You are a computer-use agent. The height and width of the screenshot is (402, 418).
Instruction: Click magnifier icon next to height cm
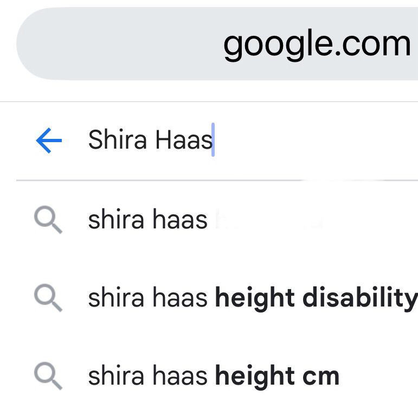[x=48, y=375]
